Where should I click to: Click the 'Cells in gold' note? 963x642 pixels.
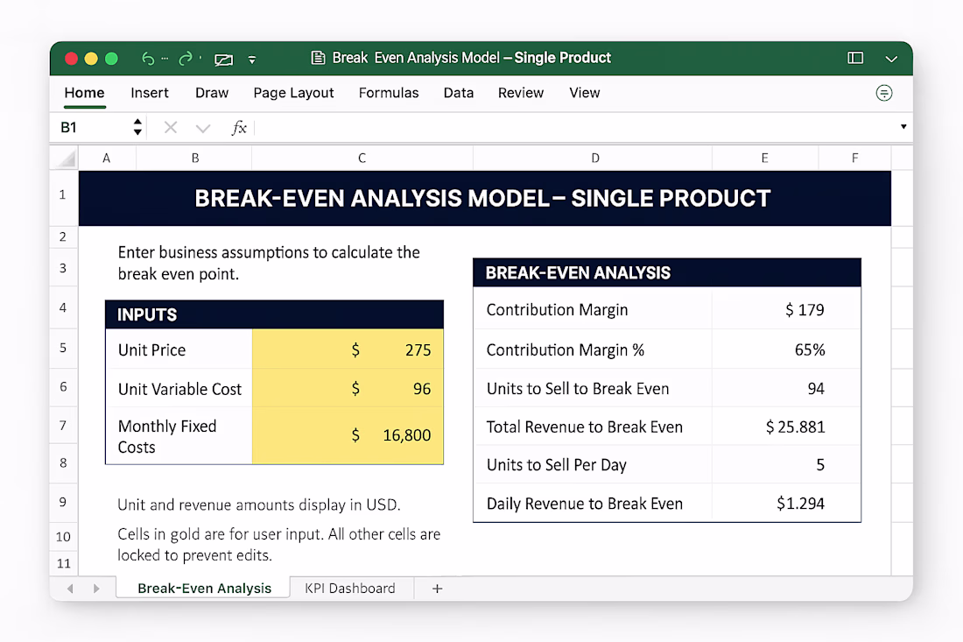click(x=278, y=544)
